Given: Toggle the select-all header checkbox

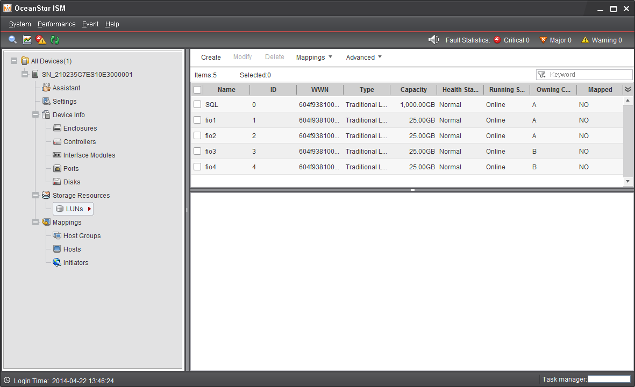Looking at the screenshot, I should coord(197,89).
